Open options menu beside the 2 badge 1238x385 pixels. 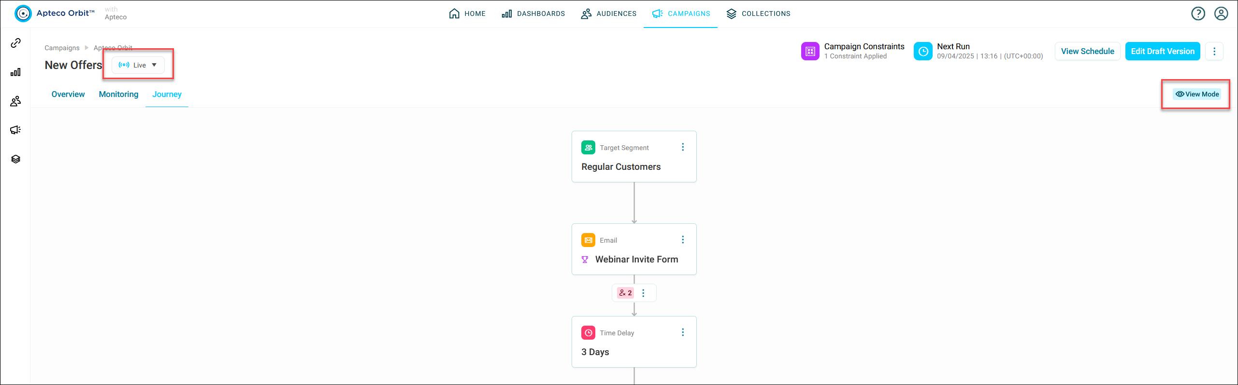coord(643,293)
